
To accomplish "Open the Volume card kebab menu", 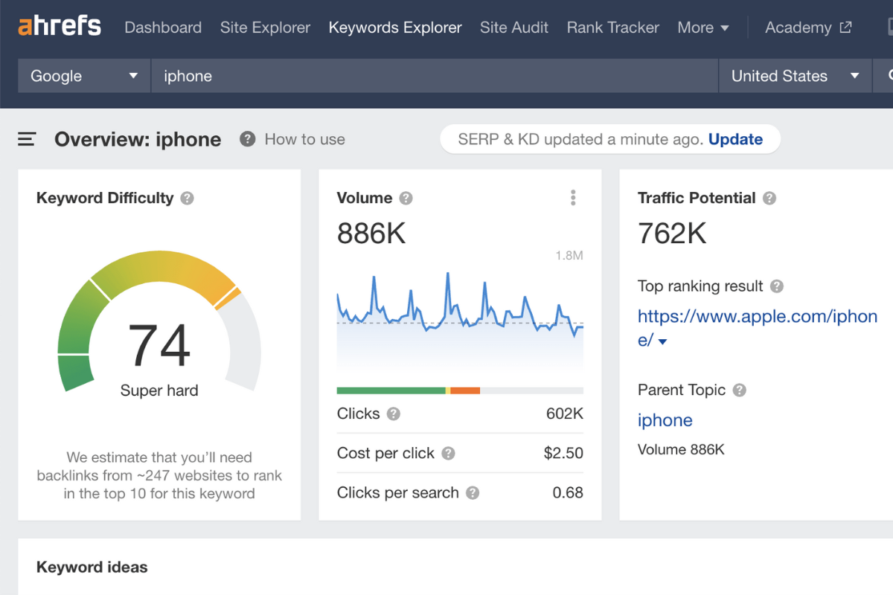I will click(573, 197).
